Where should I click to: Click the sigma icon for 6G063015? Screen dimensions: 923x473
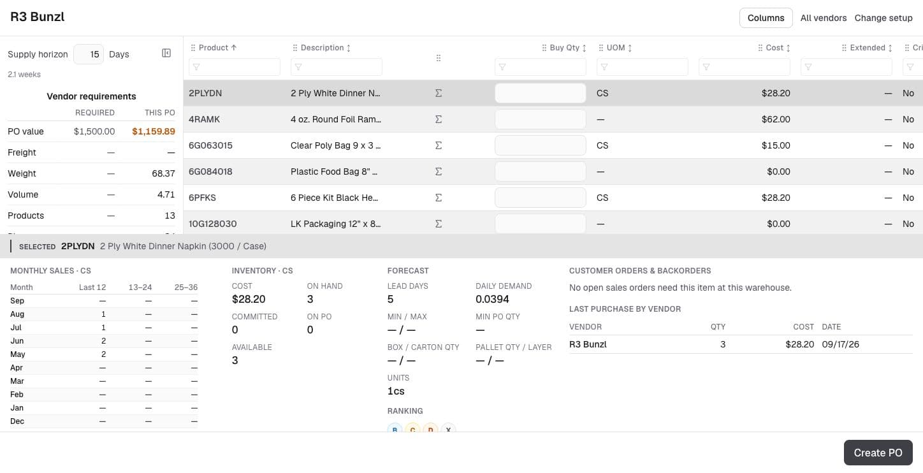coord(438,145)
